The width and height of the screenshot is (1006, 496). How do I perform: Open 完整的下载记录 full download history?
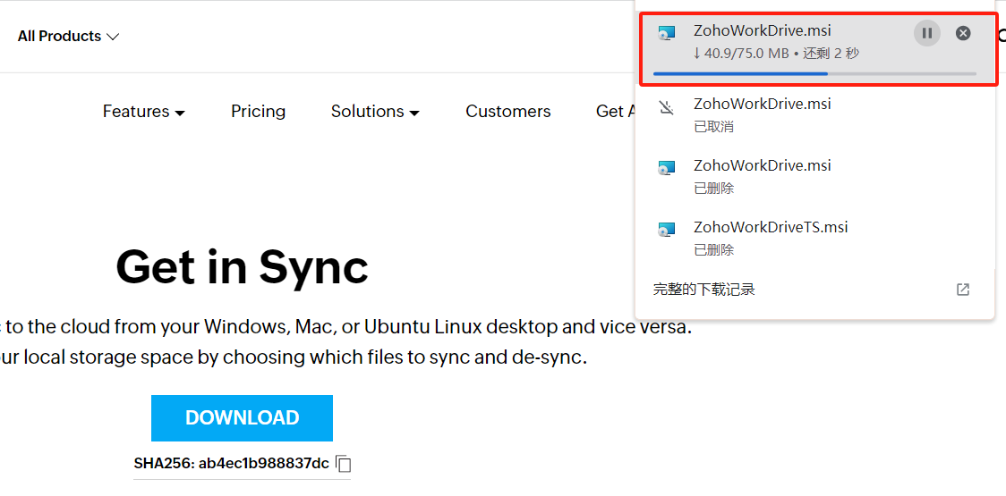[703, 290]
